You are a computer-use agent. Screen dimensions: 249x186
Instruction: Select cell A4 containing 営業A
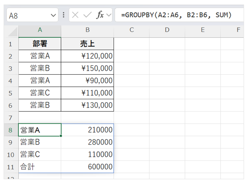pyautogui.click(x=40, y=81)
